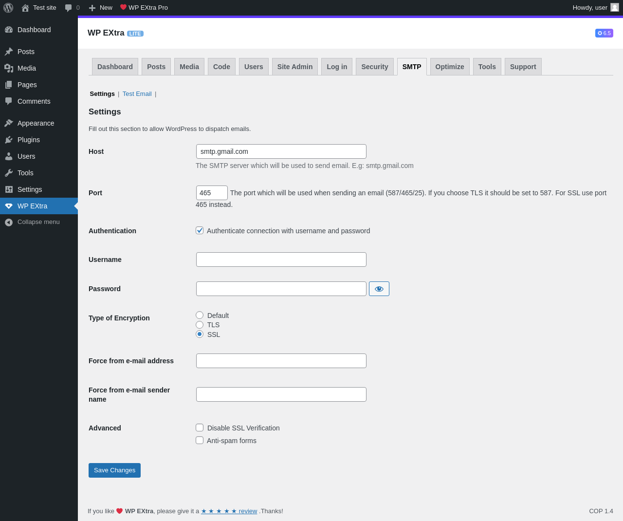The image size is (623, 521).
Task: Switch to the Posts plugin tab
Action: click(156, 67)
